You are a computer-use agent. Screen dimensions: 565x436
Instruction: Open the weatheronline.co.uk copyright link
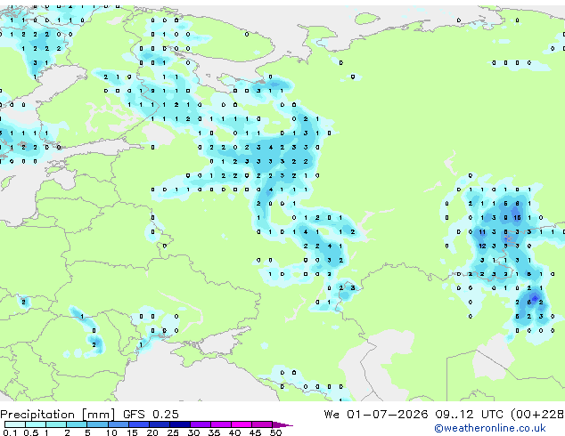(490, 428)
